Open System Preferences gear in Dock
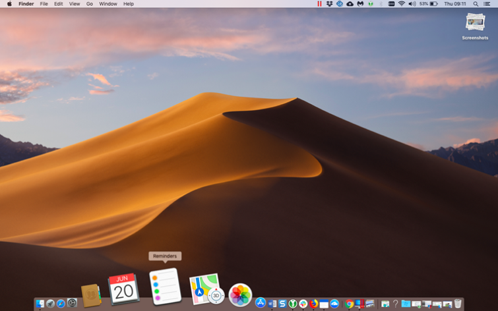Image resolution: width=498 pixels, height=311 pixels. point(72,303)
